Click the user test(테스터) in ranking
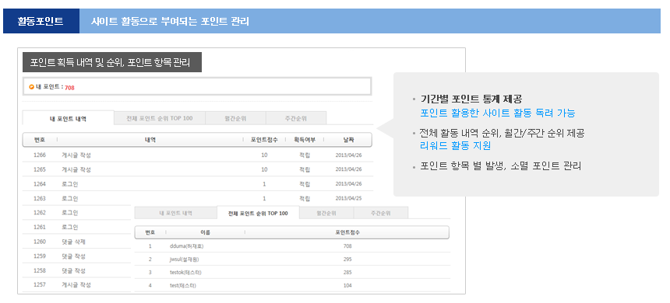The height and width of the screenshot is (303, 670). tap(183, 286)
